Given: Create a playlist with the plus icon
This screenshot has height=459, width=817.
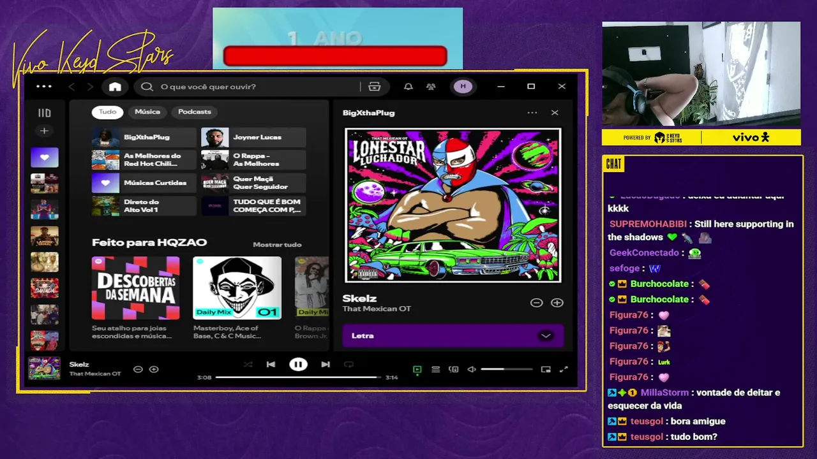Looking at the screenshot, I should point(44,131).
